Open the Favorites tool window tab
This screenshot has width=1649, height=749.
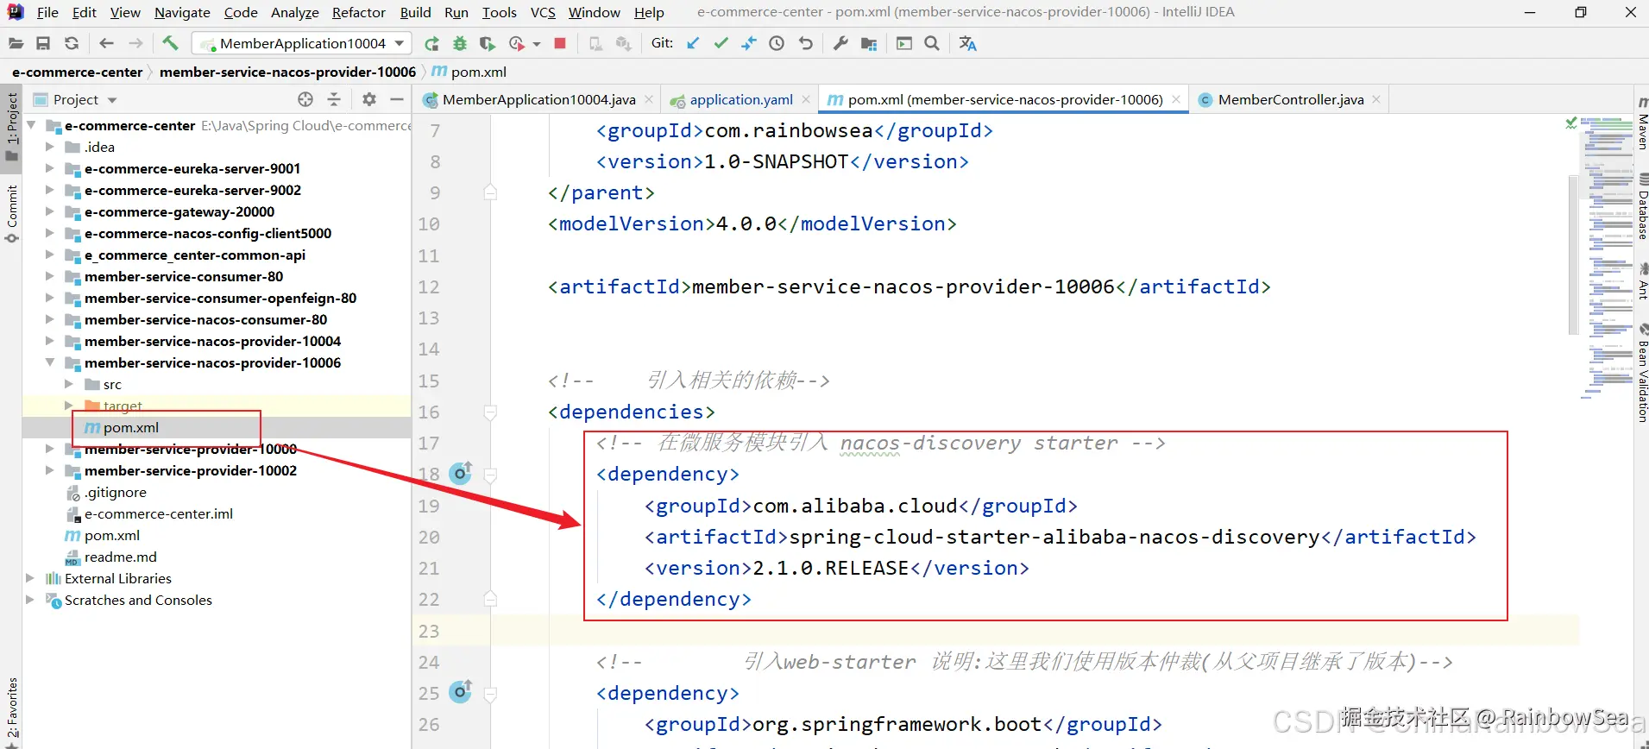point(11,710)
